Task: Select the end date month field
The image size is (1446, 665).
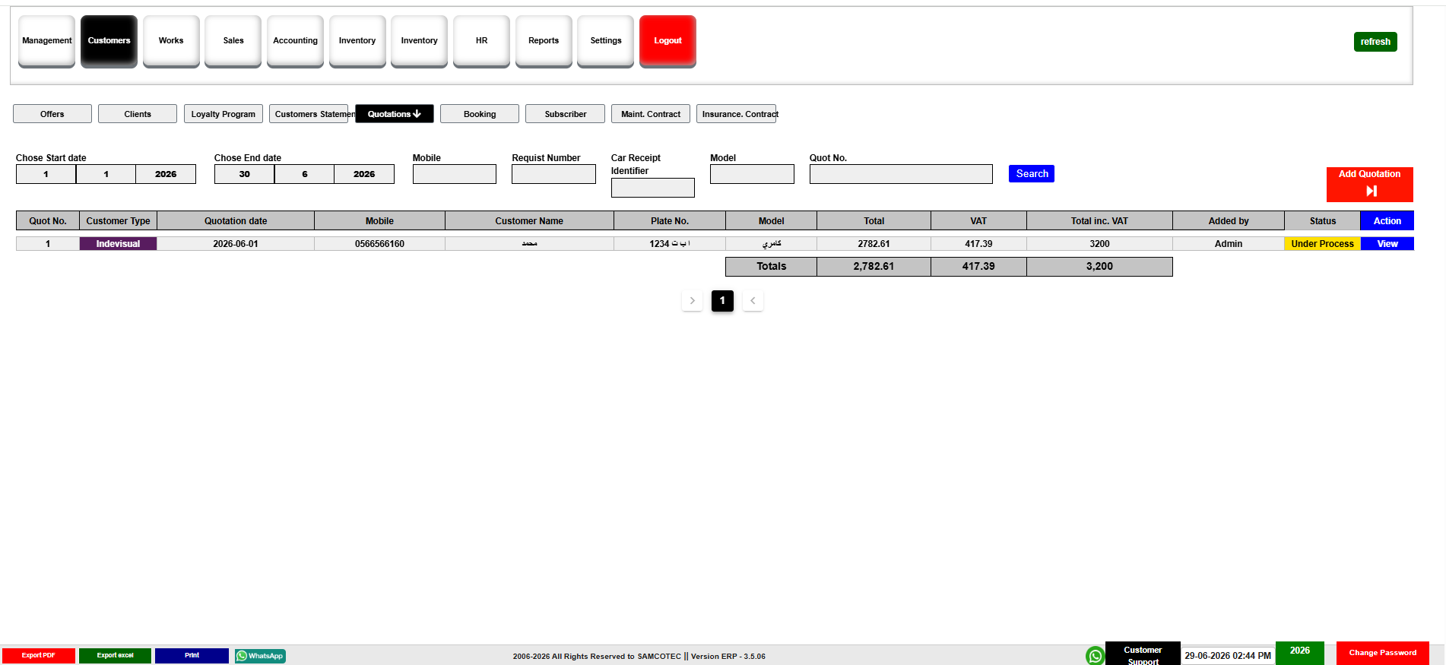Action: click(x=304, y=174)
